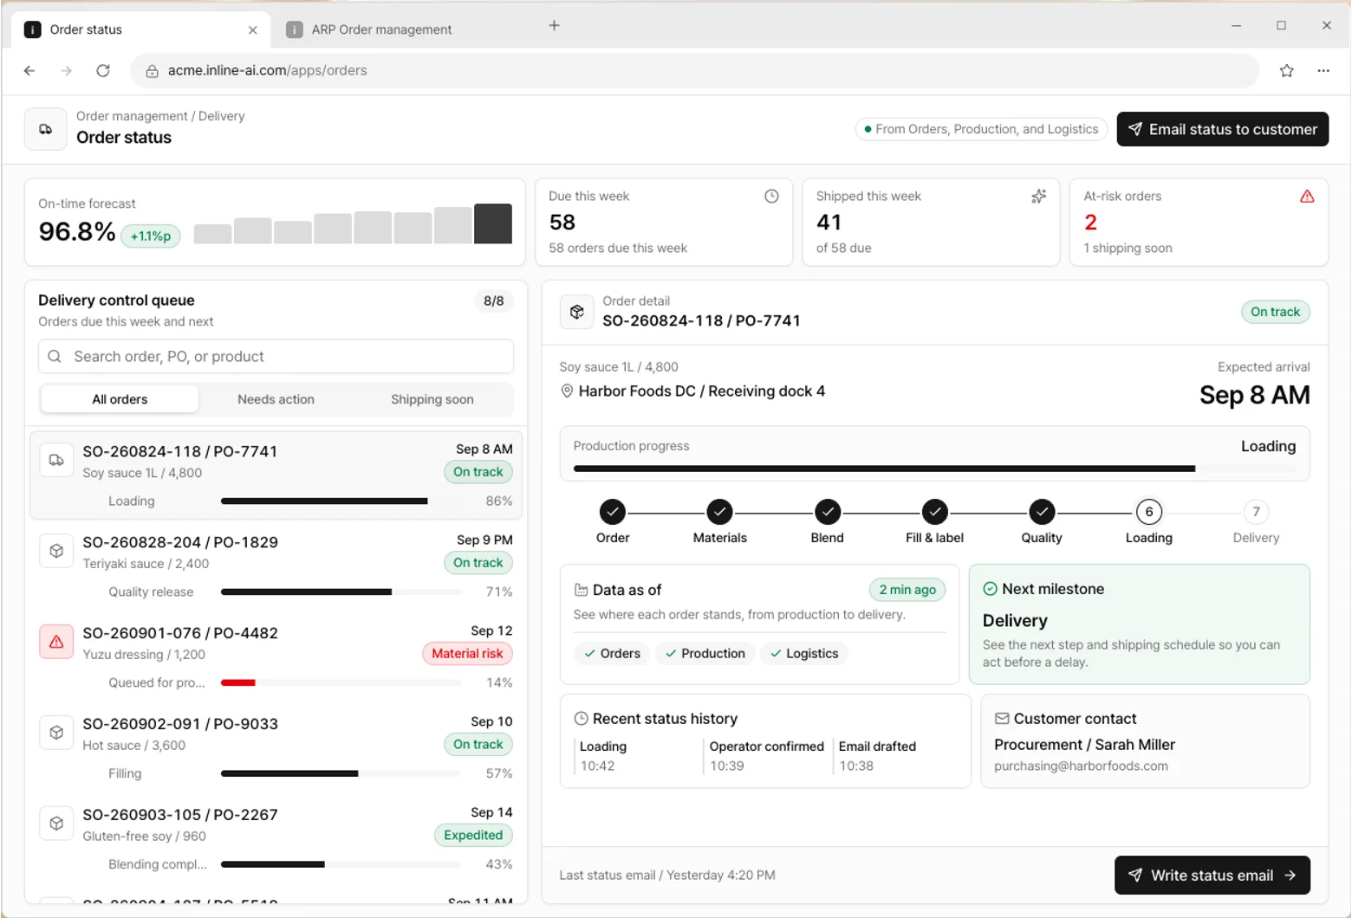This screenshot has height=918, width=1352.
Task: Switch to the All orders tab
Action: coord(120,399)
